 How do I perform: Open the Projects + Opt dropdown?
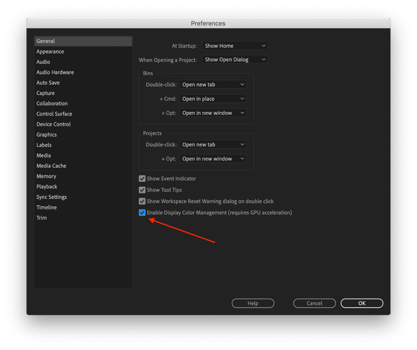(x=212, y=158)
